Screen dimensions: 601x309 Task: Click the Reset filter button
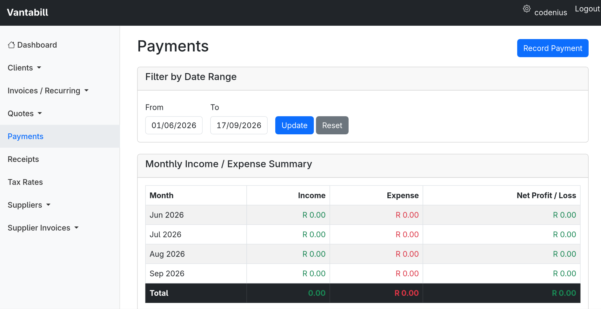[332, 125]
